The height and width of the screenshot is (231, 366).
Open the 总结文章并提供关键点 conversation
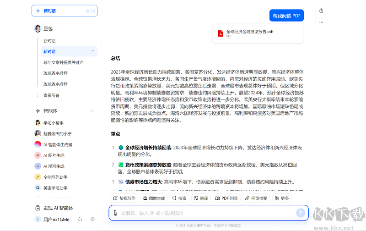click(63, 62)
